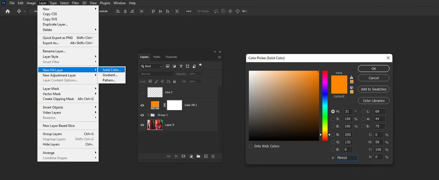Click OK in the Color Picker
The height and width of the screenshot is (180, 439).
coord(374,69)
